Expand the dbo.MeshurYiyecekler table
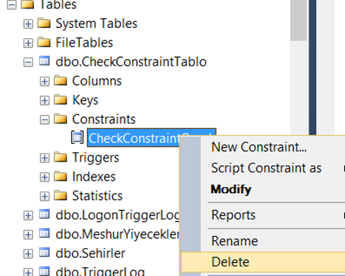This screenshot has height=276, width=345. (28, 235)
